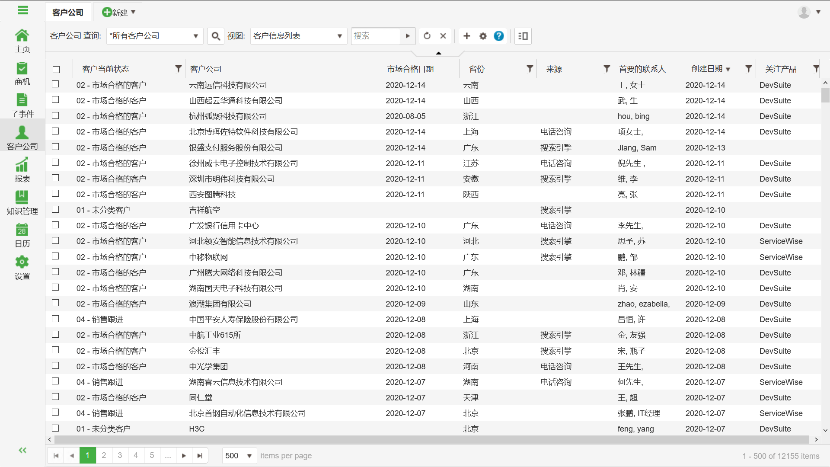Switch to 客户公司 tab
The image size is (830, 467).
(68, 13)
